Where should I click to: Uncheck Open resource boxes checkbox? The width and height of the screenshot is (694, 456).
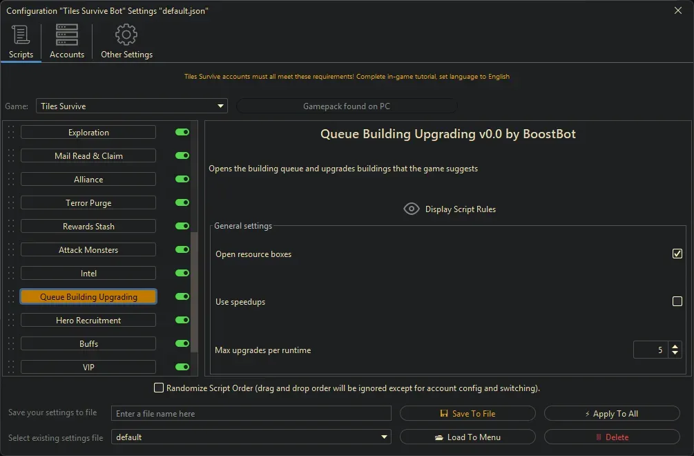677,254
